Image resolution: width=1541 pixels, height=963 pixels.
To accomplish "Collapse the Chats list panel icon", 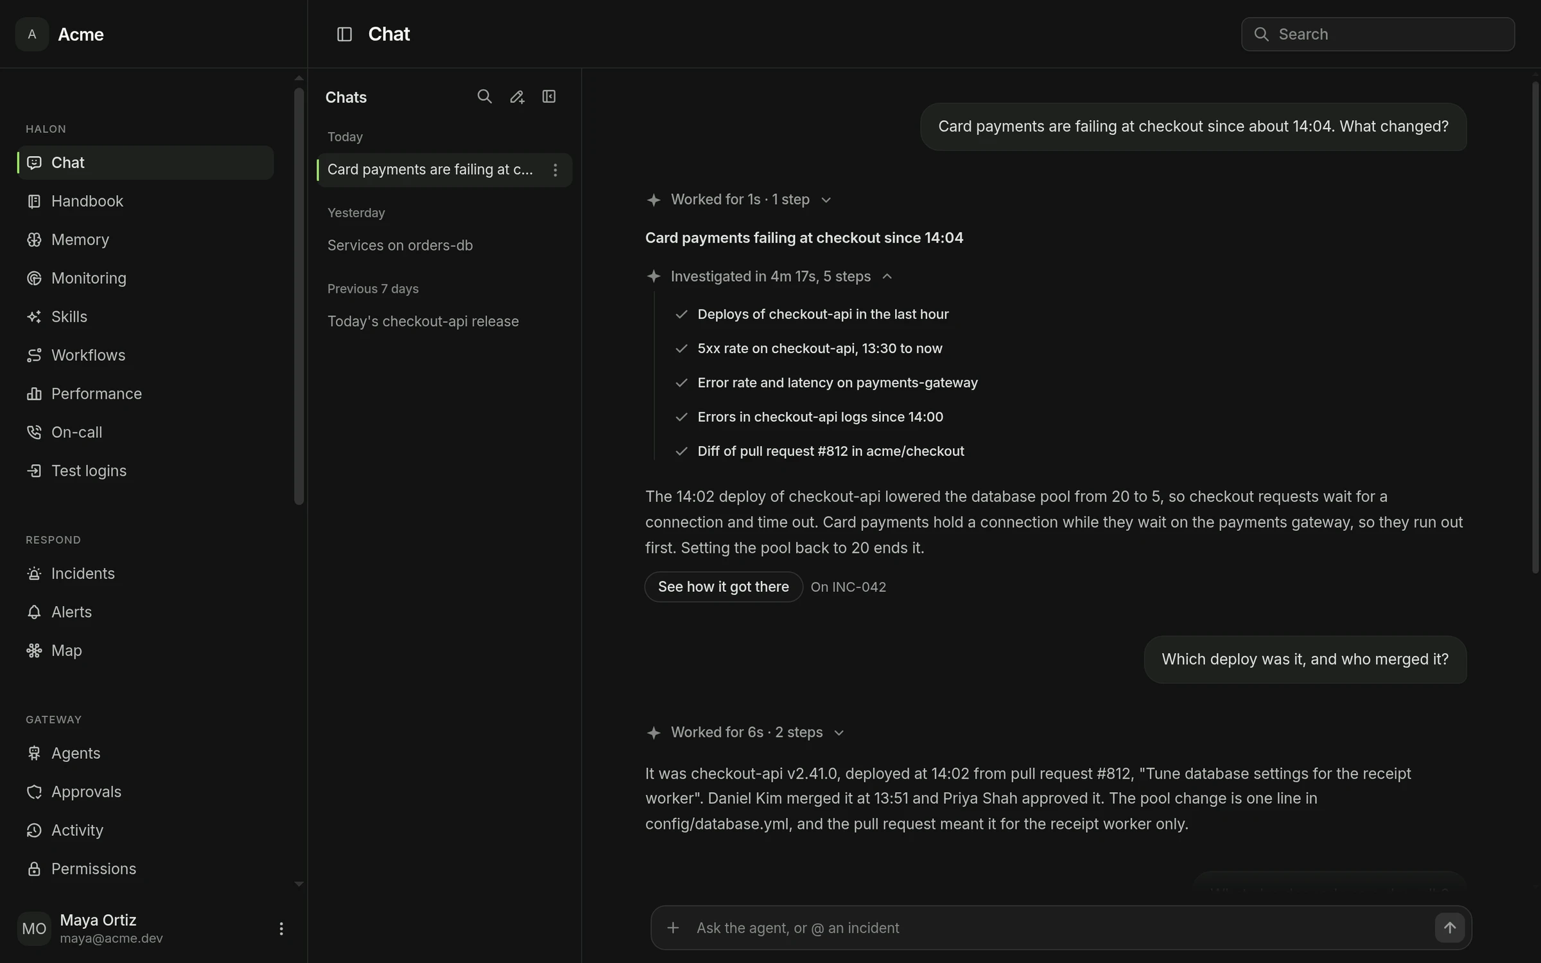I will (549, 97).
